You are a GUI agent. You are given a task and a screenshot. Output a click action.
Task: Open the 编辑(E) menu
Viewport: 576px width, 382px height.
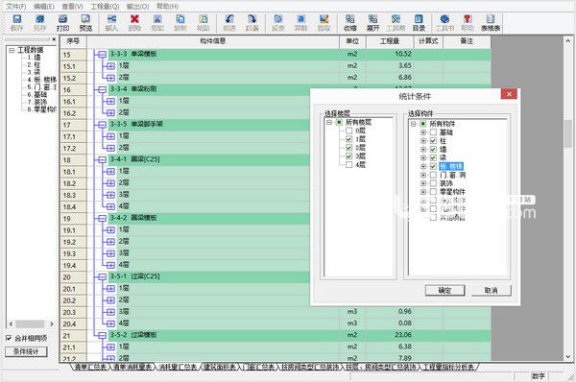pyautogui.click(x=44, y=7)
